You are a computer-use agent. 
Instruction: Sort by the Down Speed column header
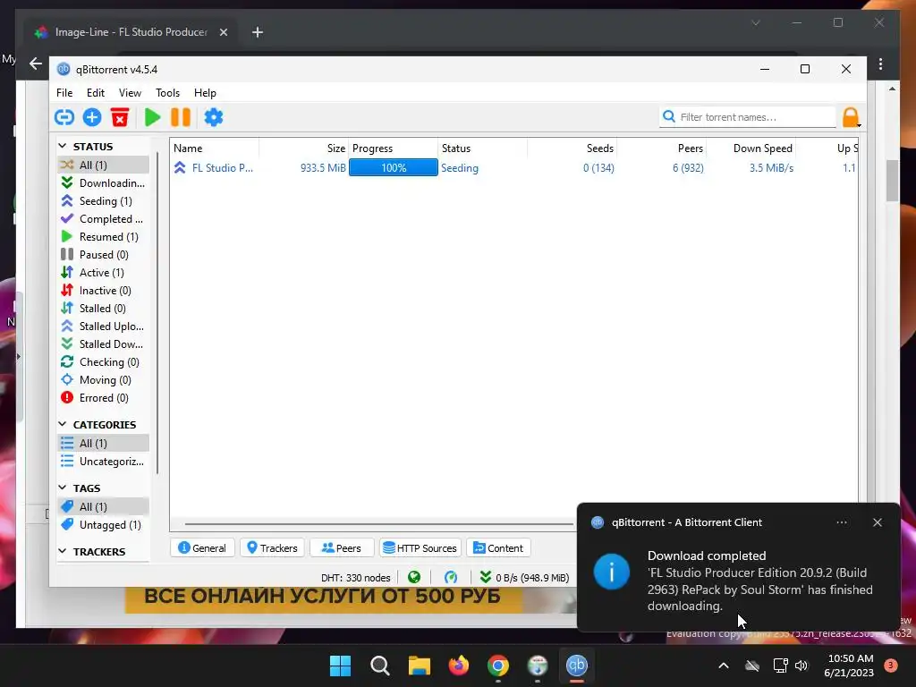[751, 148]
